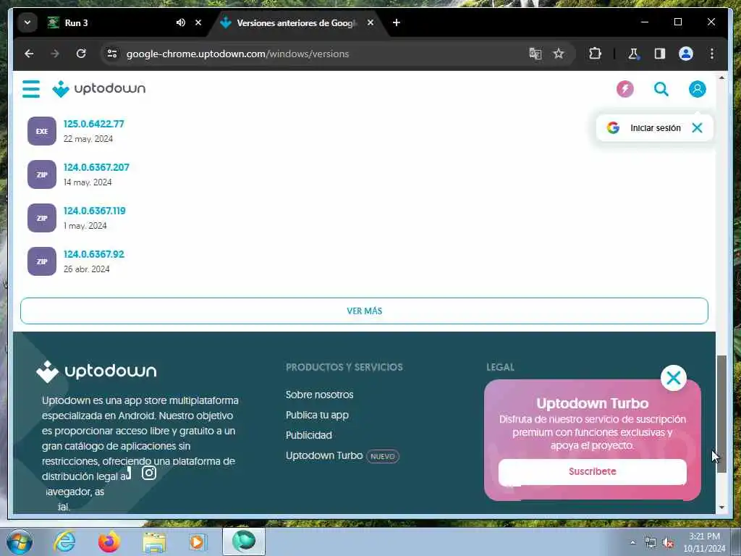Open the Uptodown hamburger menu
The height and width of the screenshot is (556, 741).
(31, 89)
